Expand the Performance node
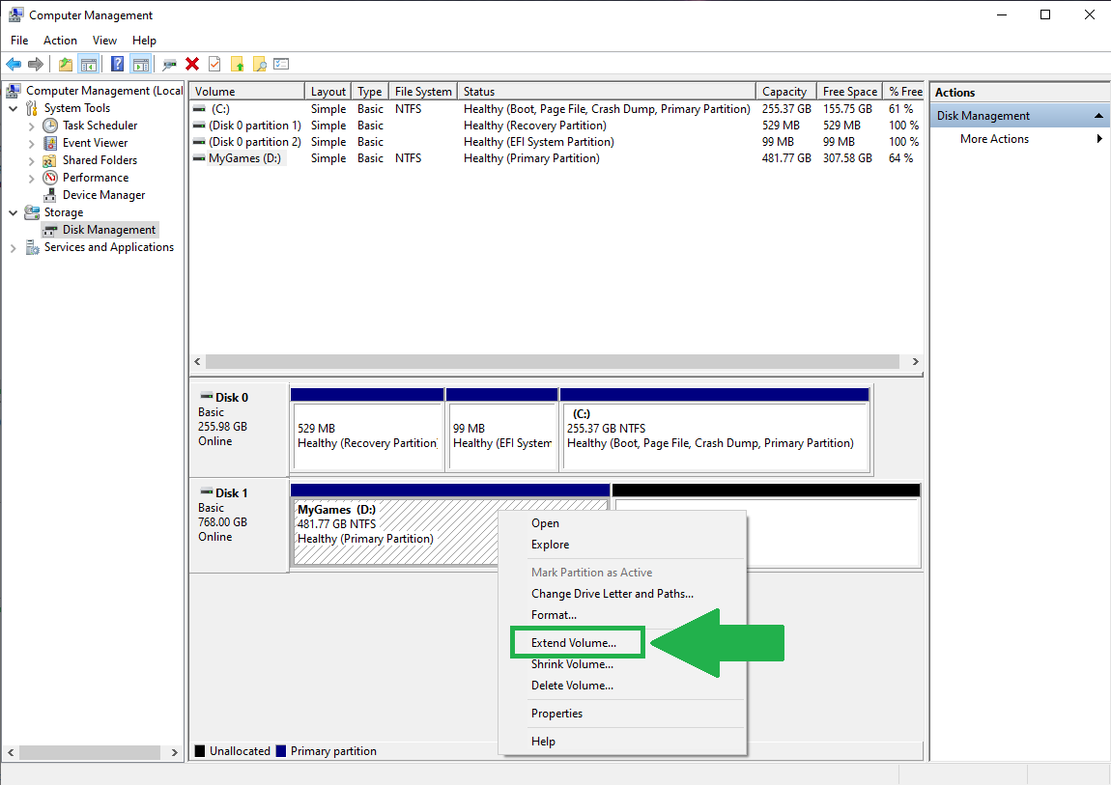This screenshot has height=785, width=1111. 31,179
